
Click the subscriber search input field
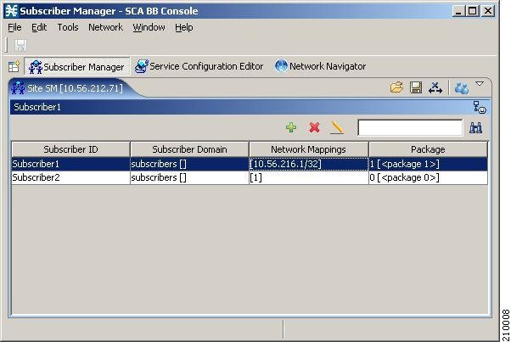pyautogui.click(x=410, y=127)
